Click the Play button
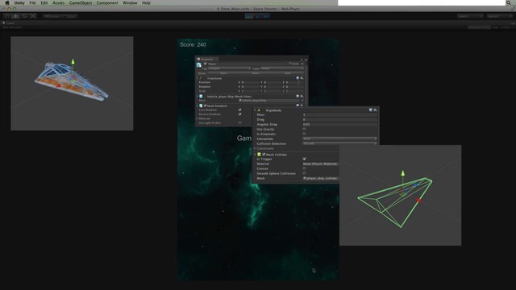 point(249,16)
